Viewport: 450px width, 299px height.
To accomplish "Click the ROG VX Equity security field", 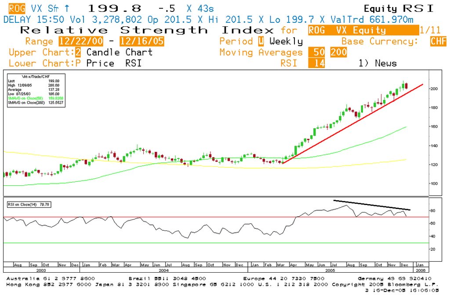I will click(363, 30).
